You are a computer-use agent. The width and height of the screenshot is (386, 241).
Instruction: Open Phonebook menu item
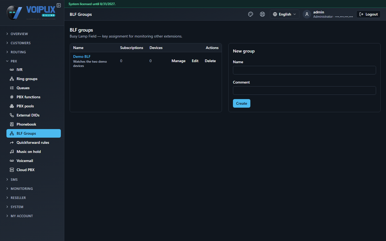34,124
